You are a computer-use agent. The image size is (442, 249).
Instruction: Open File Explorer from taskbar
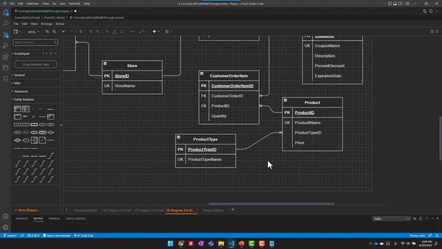[221, 243]
